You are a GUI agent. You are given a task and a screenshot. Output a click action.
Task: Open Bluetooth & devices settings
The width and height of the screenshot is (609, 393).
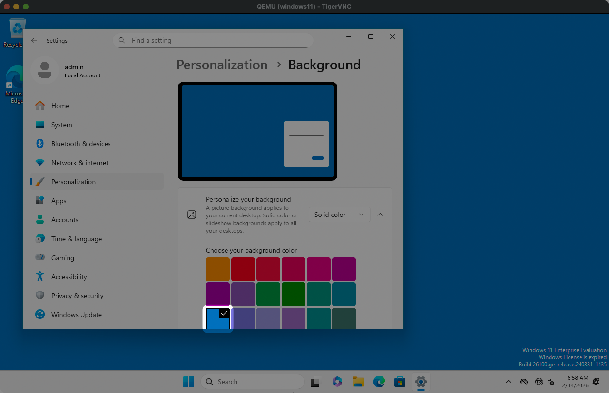click(81, 144)
